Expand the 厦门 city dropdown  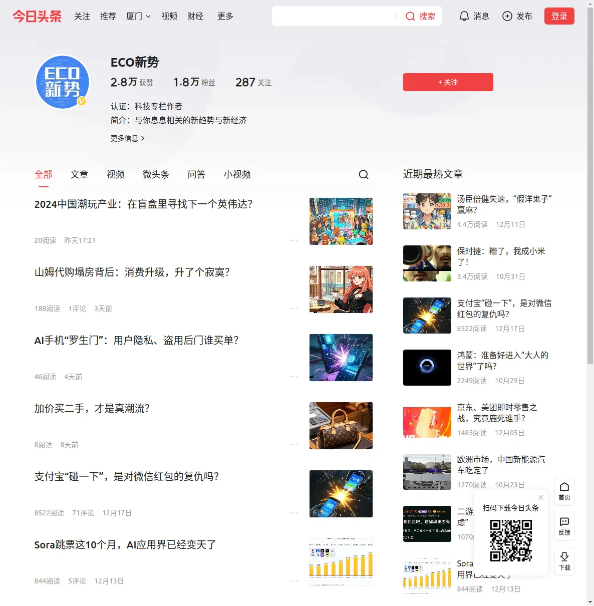tap(138, 17)
